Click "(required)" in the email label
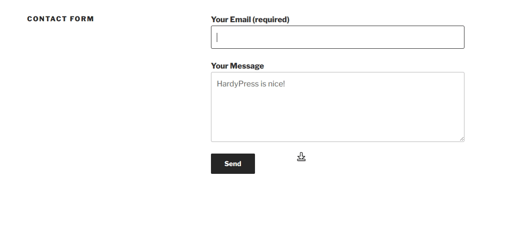Viewport: 509px width, 226px height. pyautogui.click(x=271, y=20)
